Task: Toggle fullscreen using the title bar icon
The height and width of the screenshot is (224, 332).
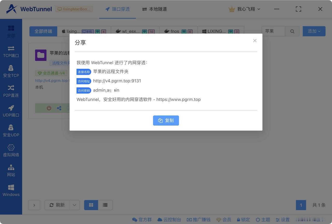Action: click(299, 9)
